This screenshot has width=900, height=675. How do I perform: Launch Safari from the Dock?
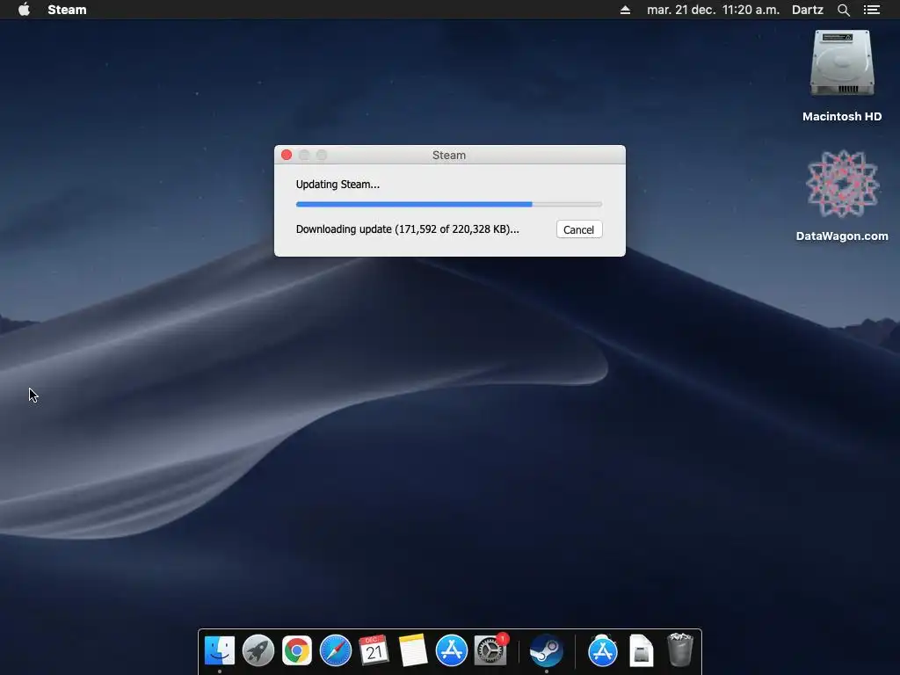click(335, 651)
